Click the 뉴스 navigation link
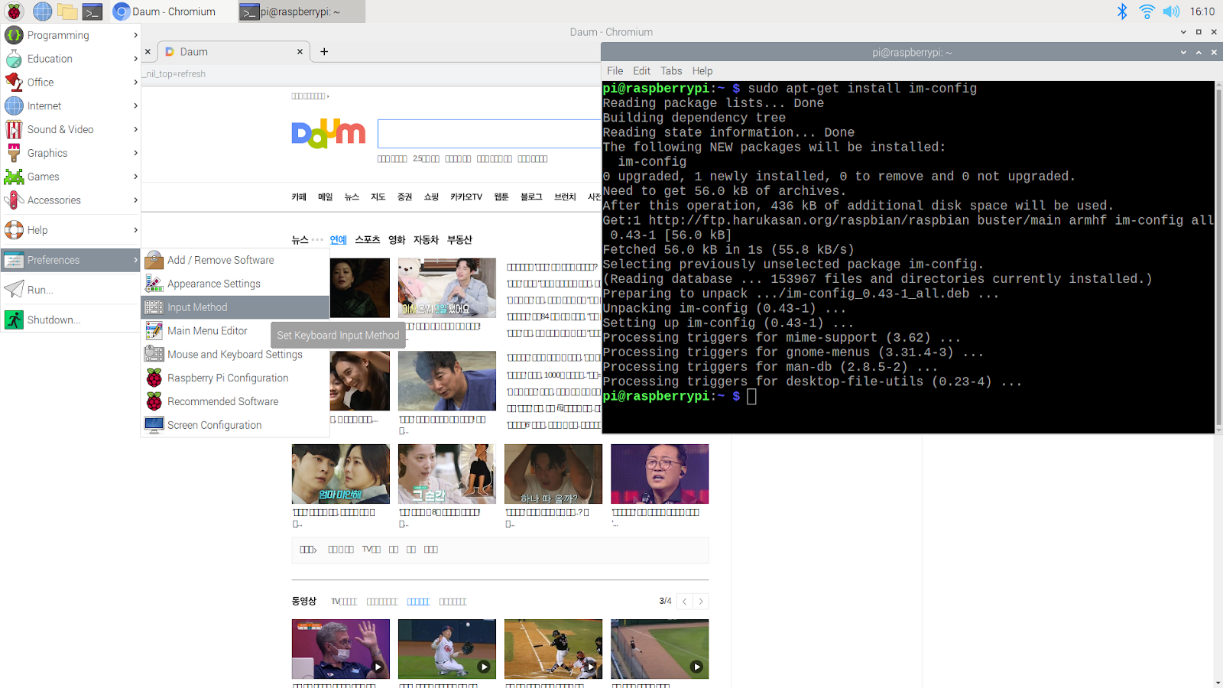The height and width of the screenshot is (688, 1223). (x=352, y=197)
